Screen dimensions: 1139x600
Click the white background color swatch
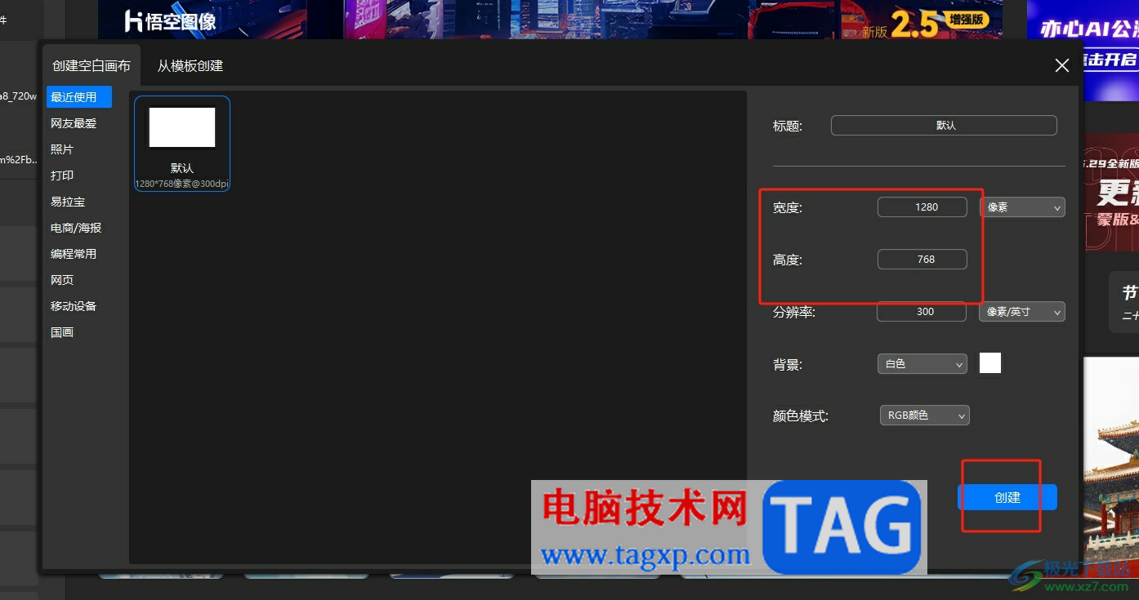990,363
